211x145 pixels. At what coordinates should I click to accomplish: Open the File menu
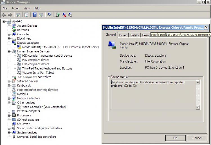point(5,8)
